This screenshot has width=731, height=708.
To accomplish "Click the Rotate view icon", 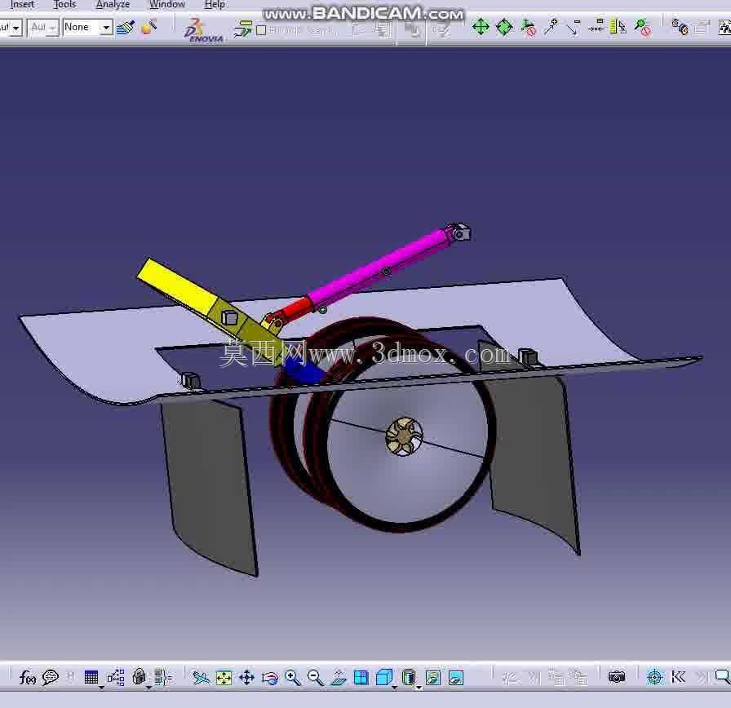I will (270, 678).
